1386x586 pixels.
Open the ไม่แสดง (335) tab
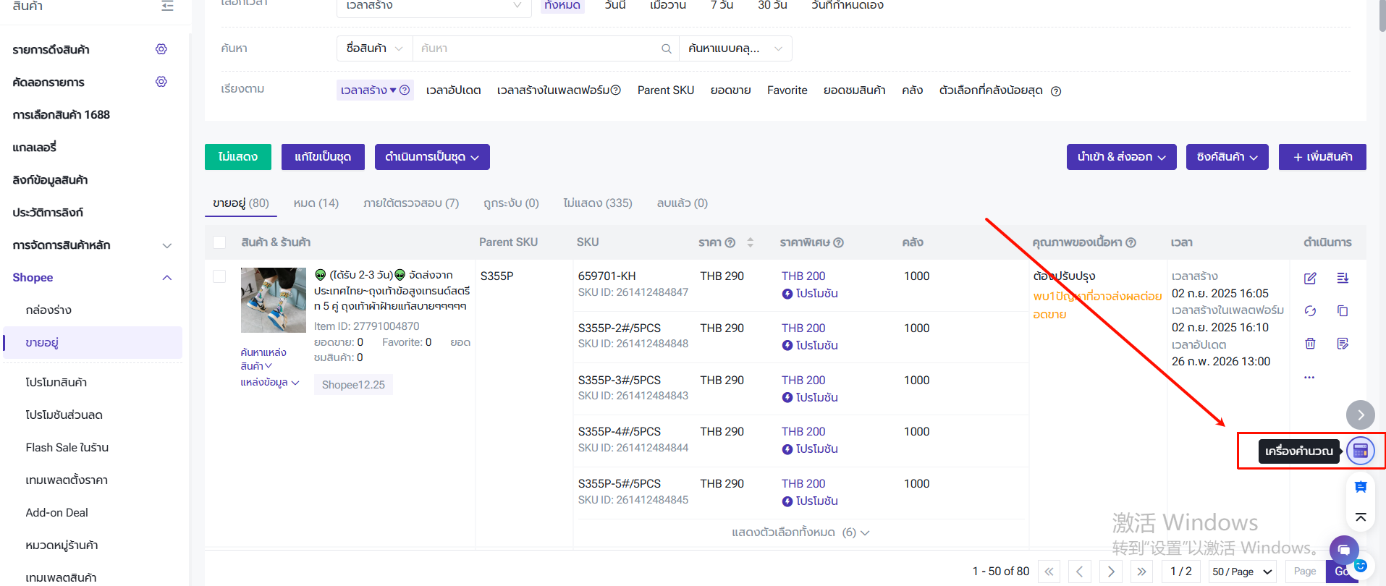(597, 203)
